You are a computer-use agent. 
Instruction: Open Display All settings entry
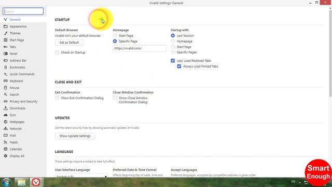click(x=17, y=156)
